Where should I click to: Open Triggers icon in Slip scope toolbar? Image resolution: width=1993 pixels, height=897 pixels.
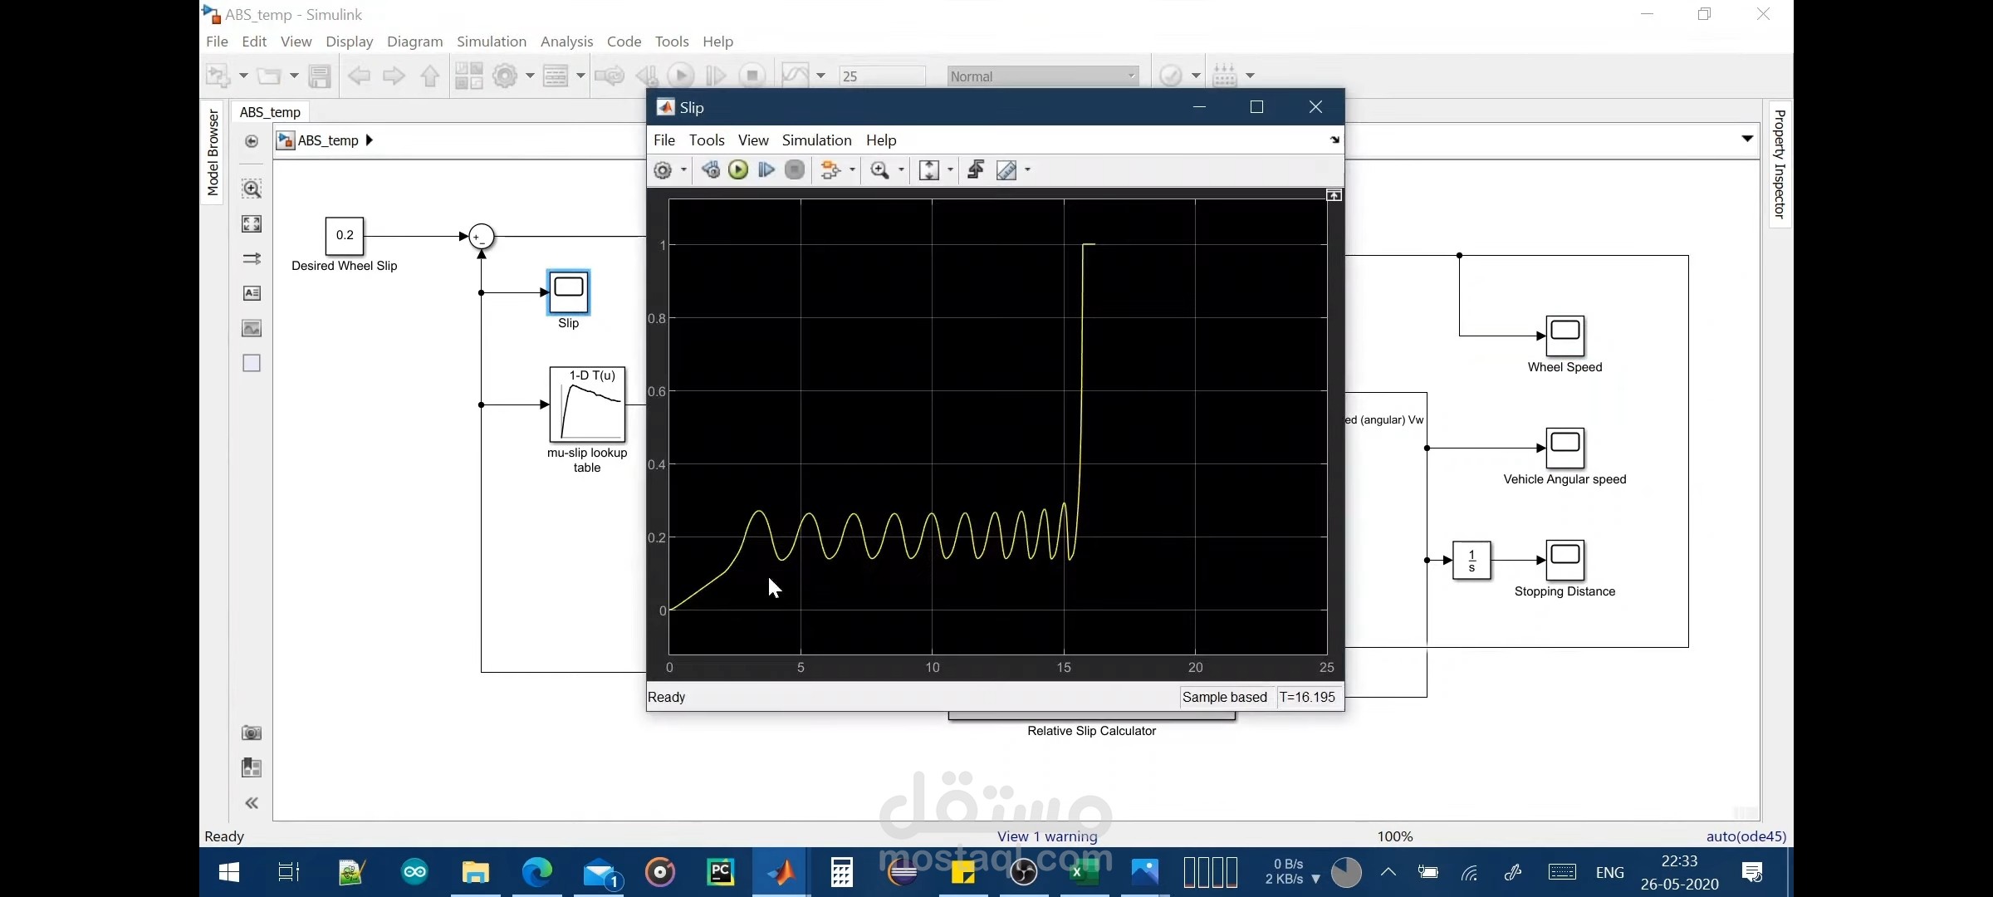tap(976, 170)
